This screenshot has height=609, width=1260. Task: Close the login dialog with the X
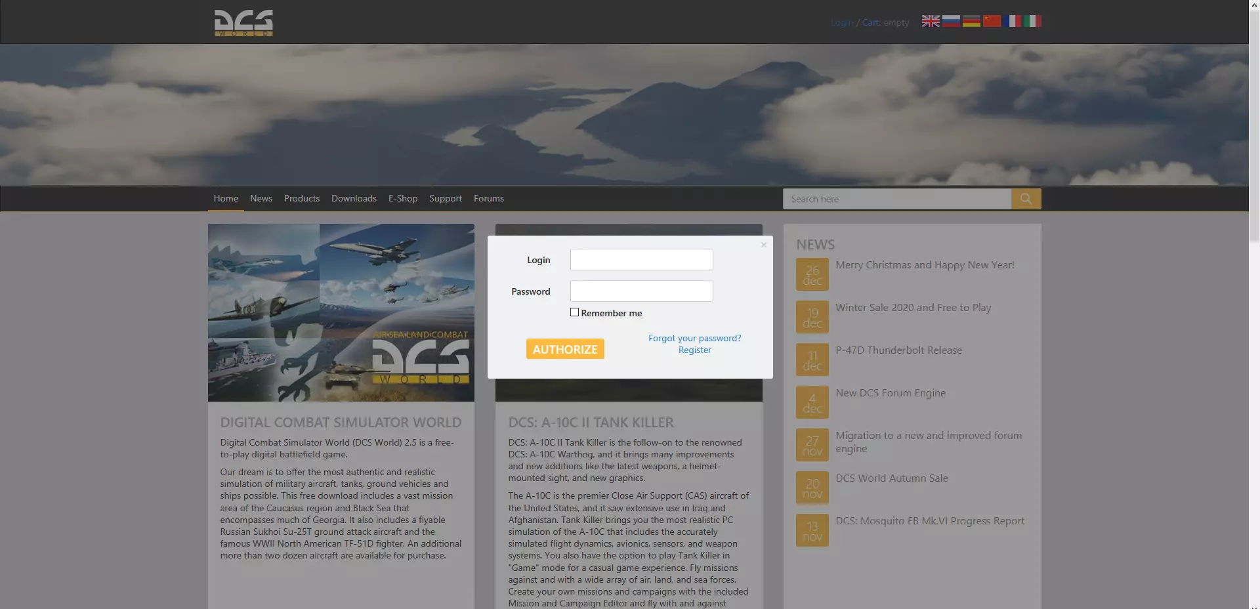coord(764,245)
